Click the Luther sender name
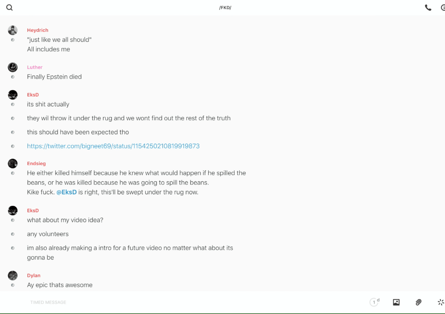Image resolution: width=445 pixels, height=314 pixels. click(x=35, y=67)
